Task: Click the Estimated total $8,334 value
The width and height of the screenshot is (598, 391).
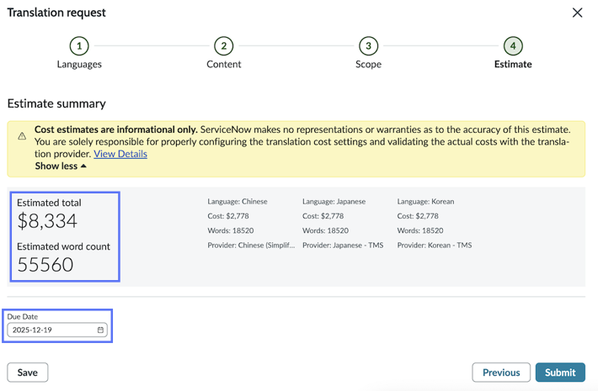Action: (47, 221)
